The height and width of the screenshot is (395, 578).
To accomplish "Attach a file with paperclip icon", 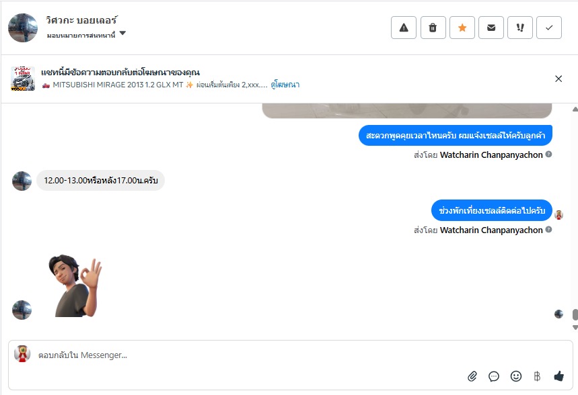I will [x=472, y=376].
